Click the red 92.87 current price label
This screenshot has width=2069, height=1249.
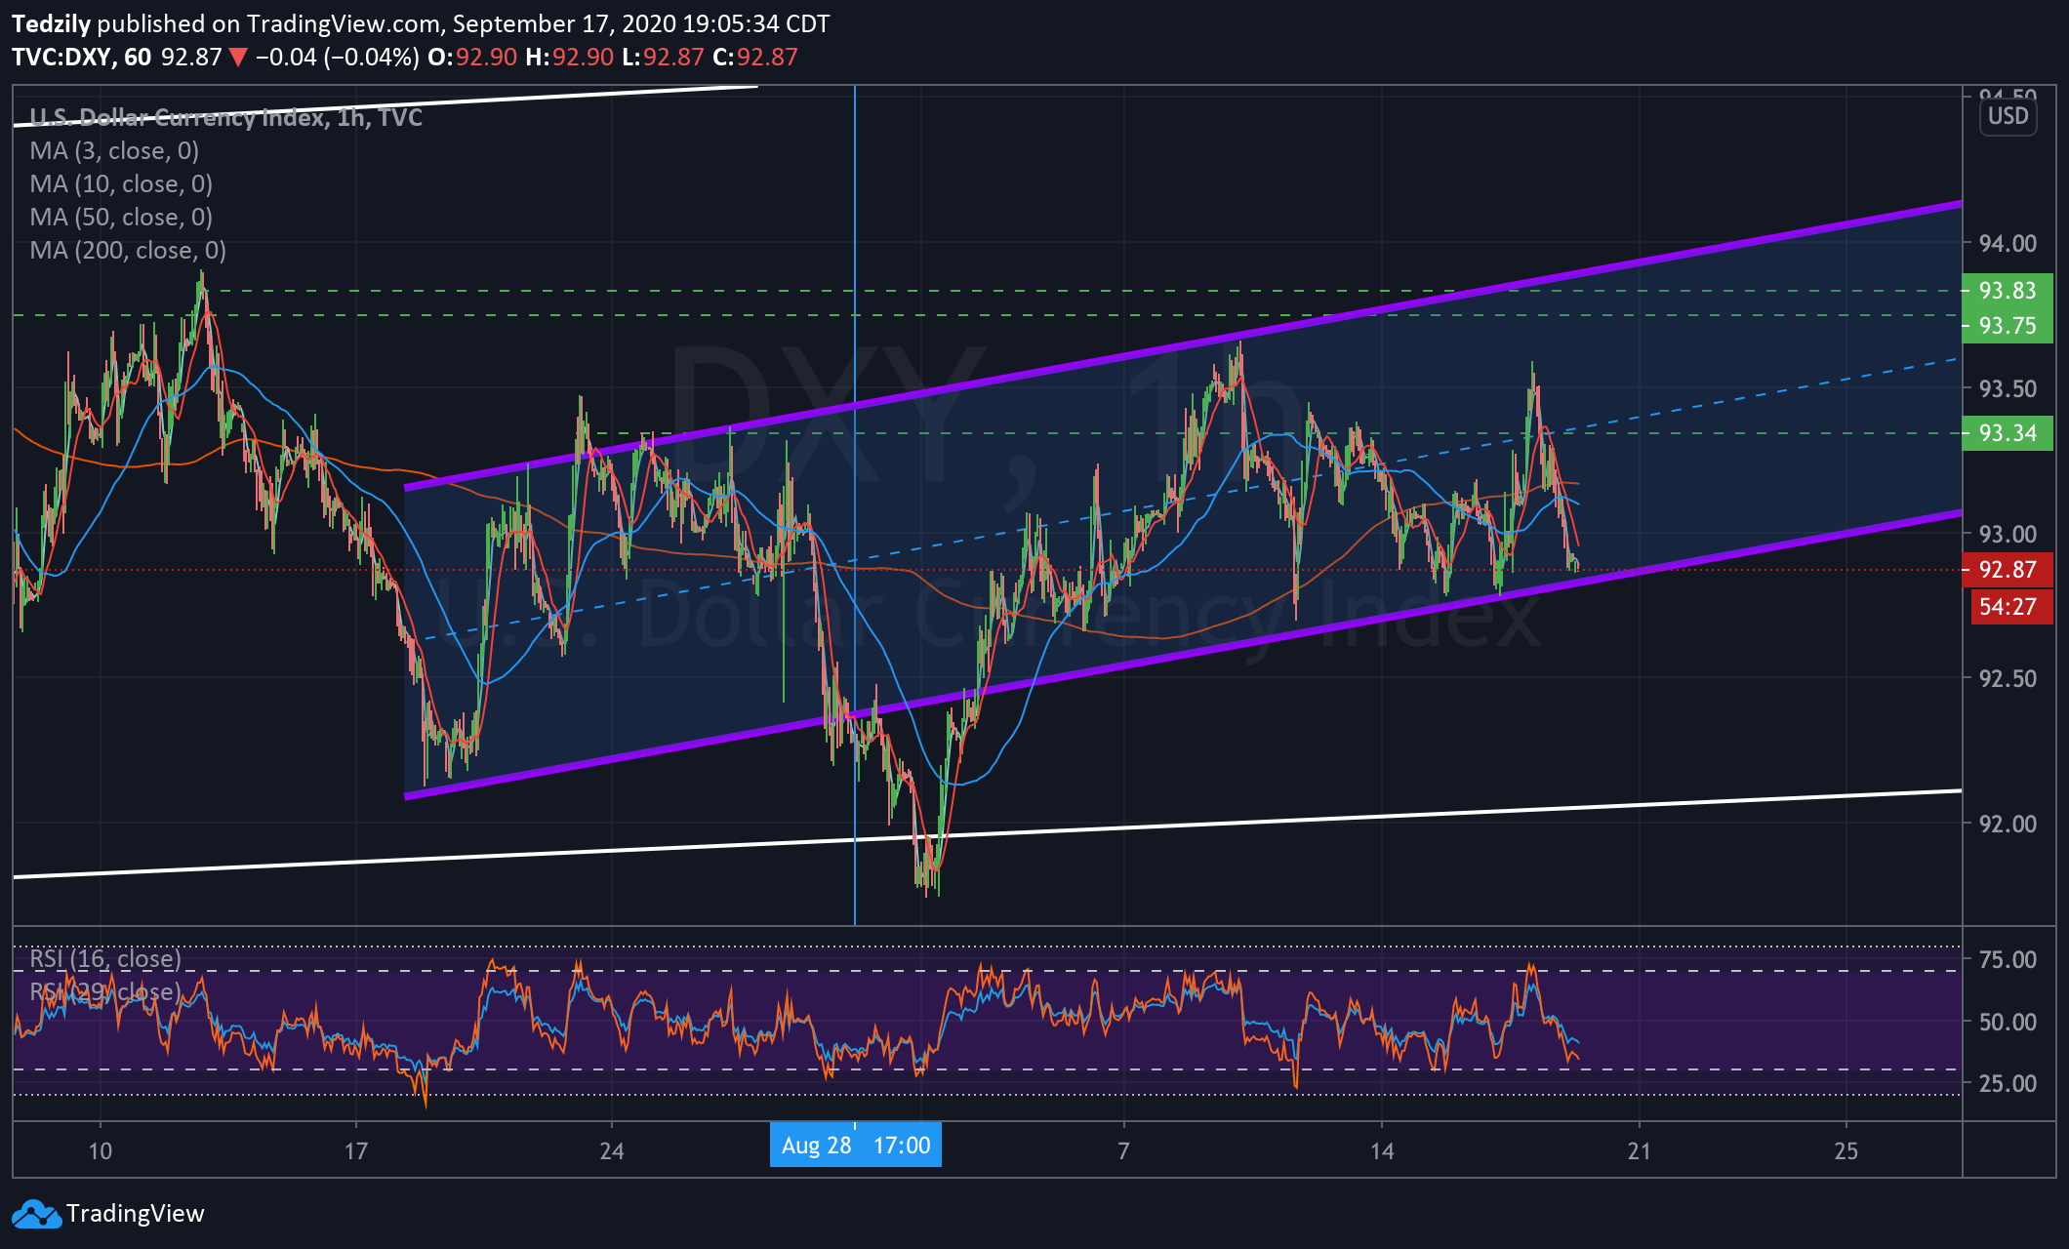click(x=2008, y=570)
